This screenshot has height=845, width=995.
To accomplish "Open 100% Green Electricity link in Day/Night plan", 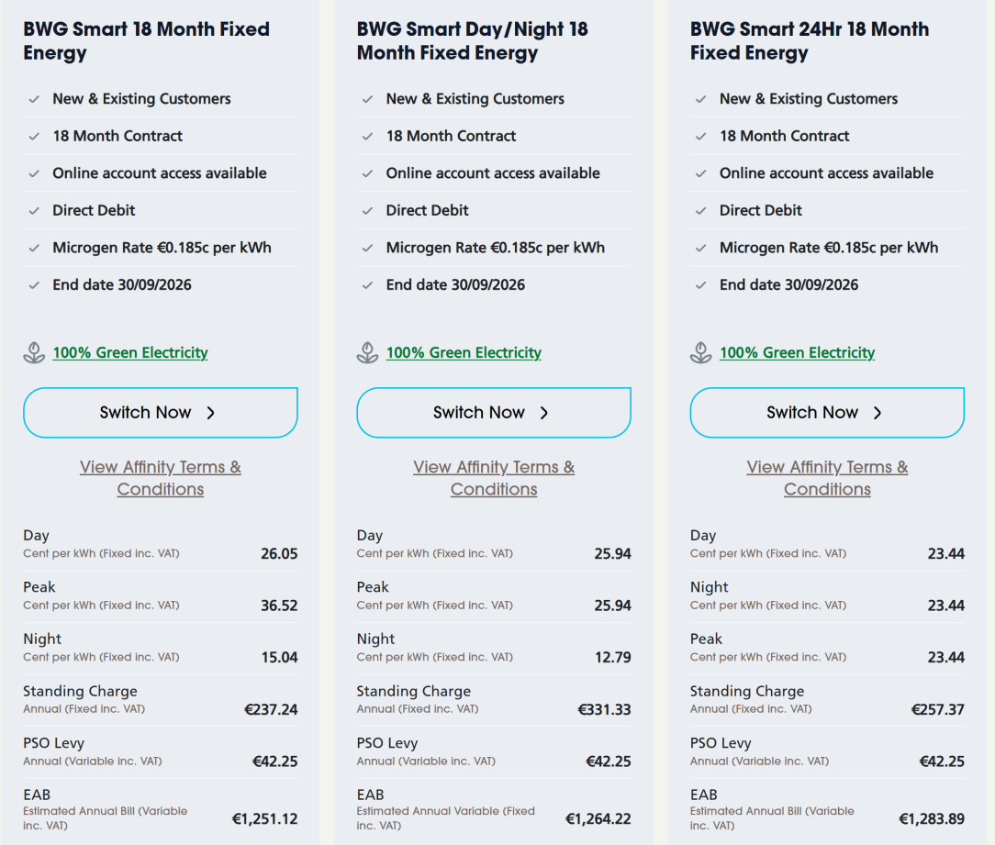I will [x=464, y=352].
